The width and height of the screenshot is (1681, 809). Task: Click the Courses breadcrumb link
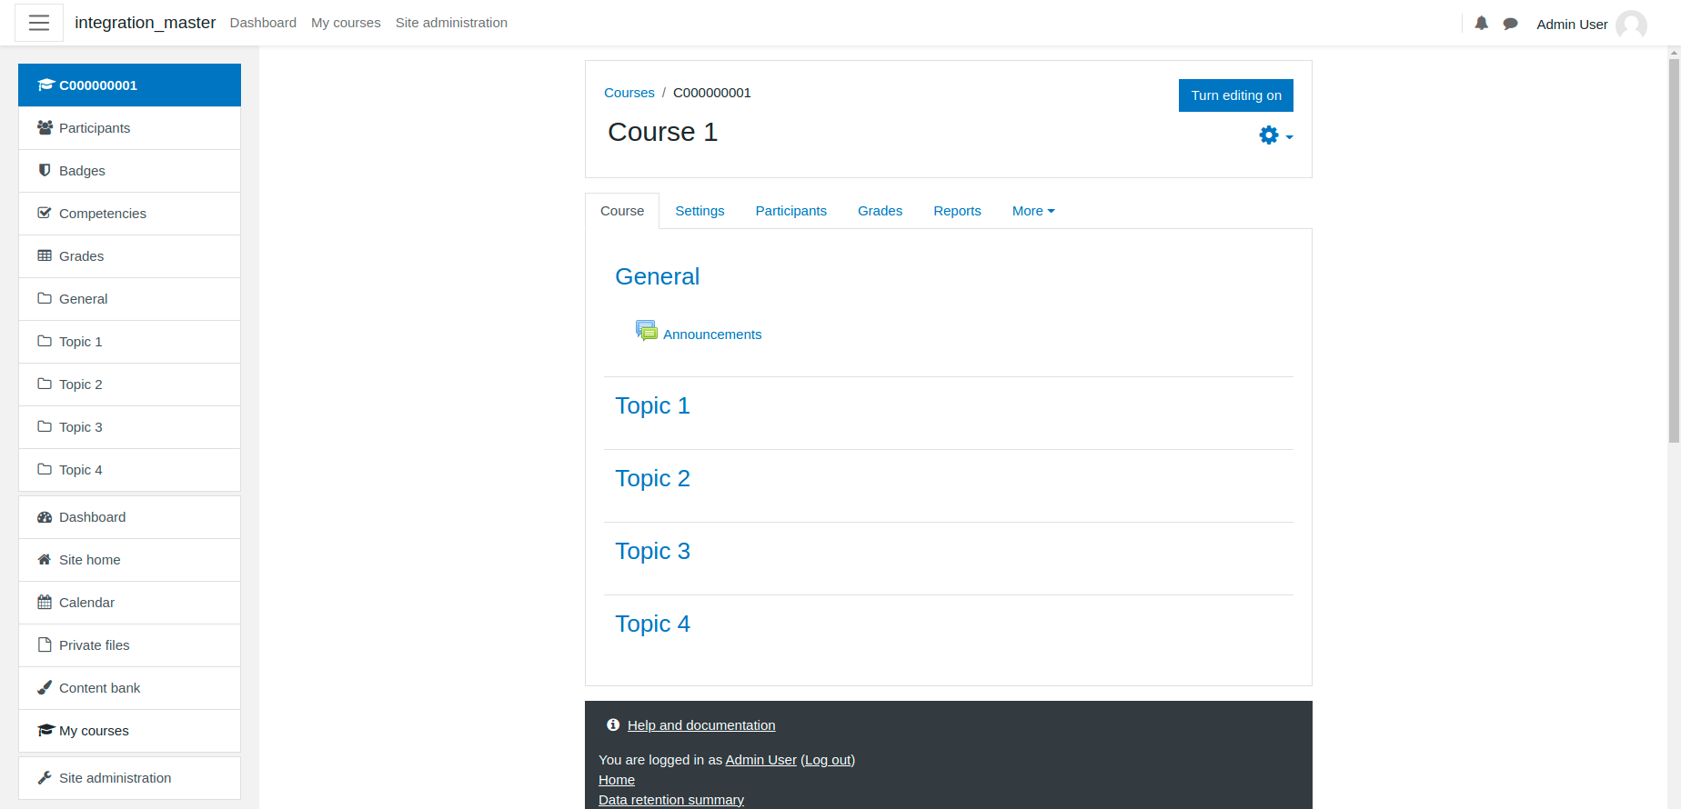(x=629, y=93)
